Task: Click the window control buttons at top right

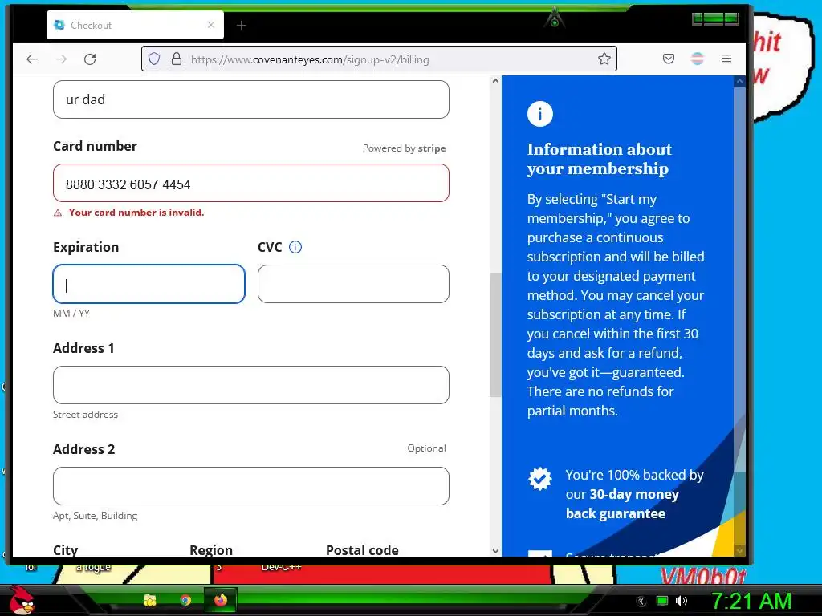Action: 715,19
